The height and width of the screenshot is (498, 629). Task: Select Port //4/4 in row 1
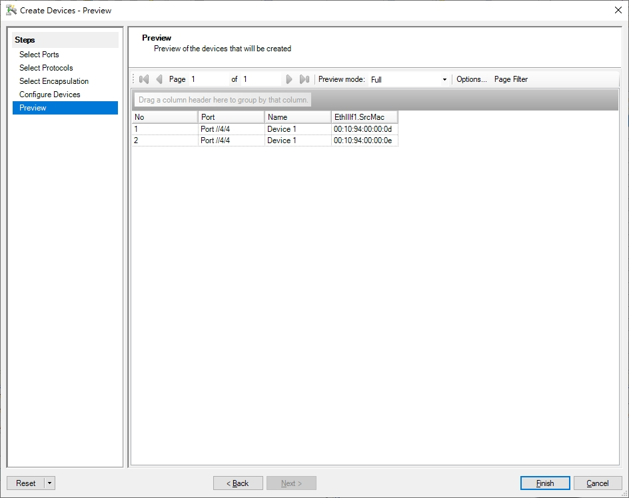231,129
